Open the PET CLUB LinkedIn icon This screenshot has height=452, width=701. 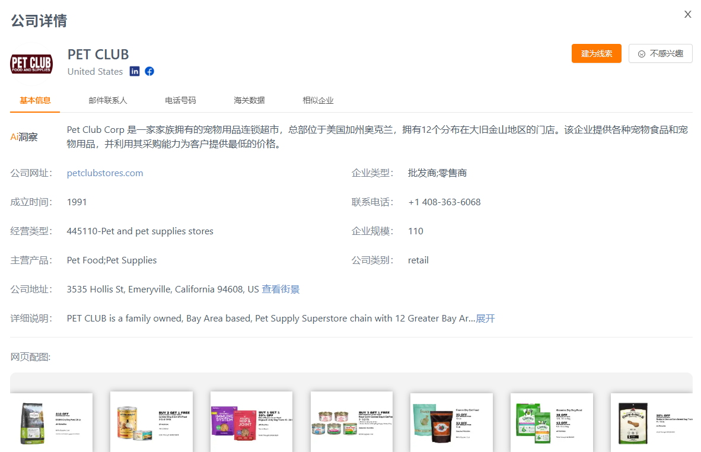pyautogui.click(x=135, y=71)
